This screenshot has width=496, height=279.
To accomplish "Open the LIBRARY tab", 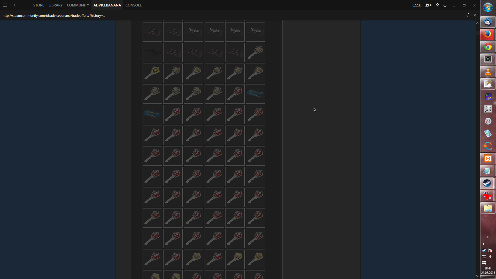I will point(56,5).
